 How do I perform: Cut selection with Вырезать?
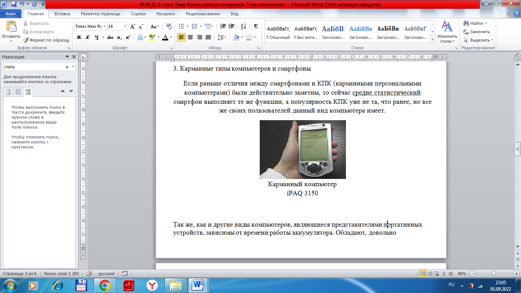35,23
